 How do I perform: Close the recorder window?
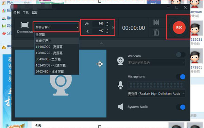click(x=185, y=7)
